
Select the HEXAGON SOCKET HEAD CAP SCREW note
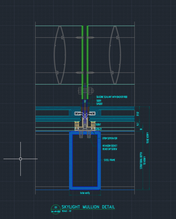coord(110,147)
